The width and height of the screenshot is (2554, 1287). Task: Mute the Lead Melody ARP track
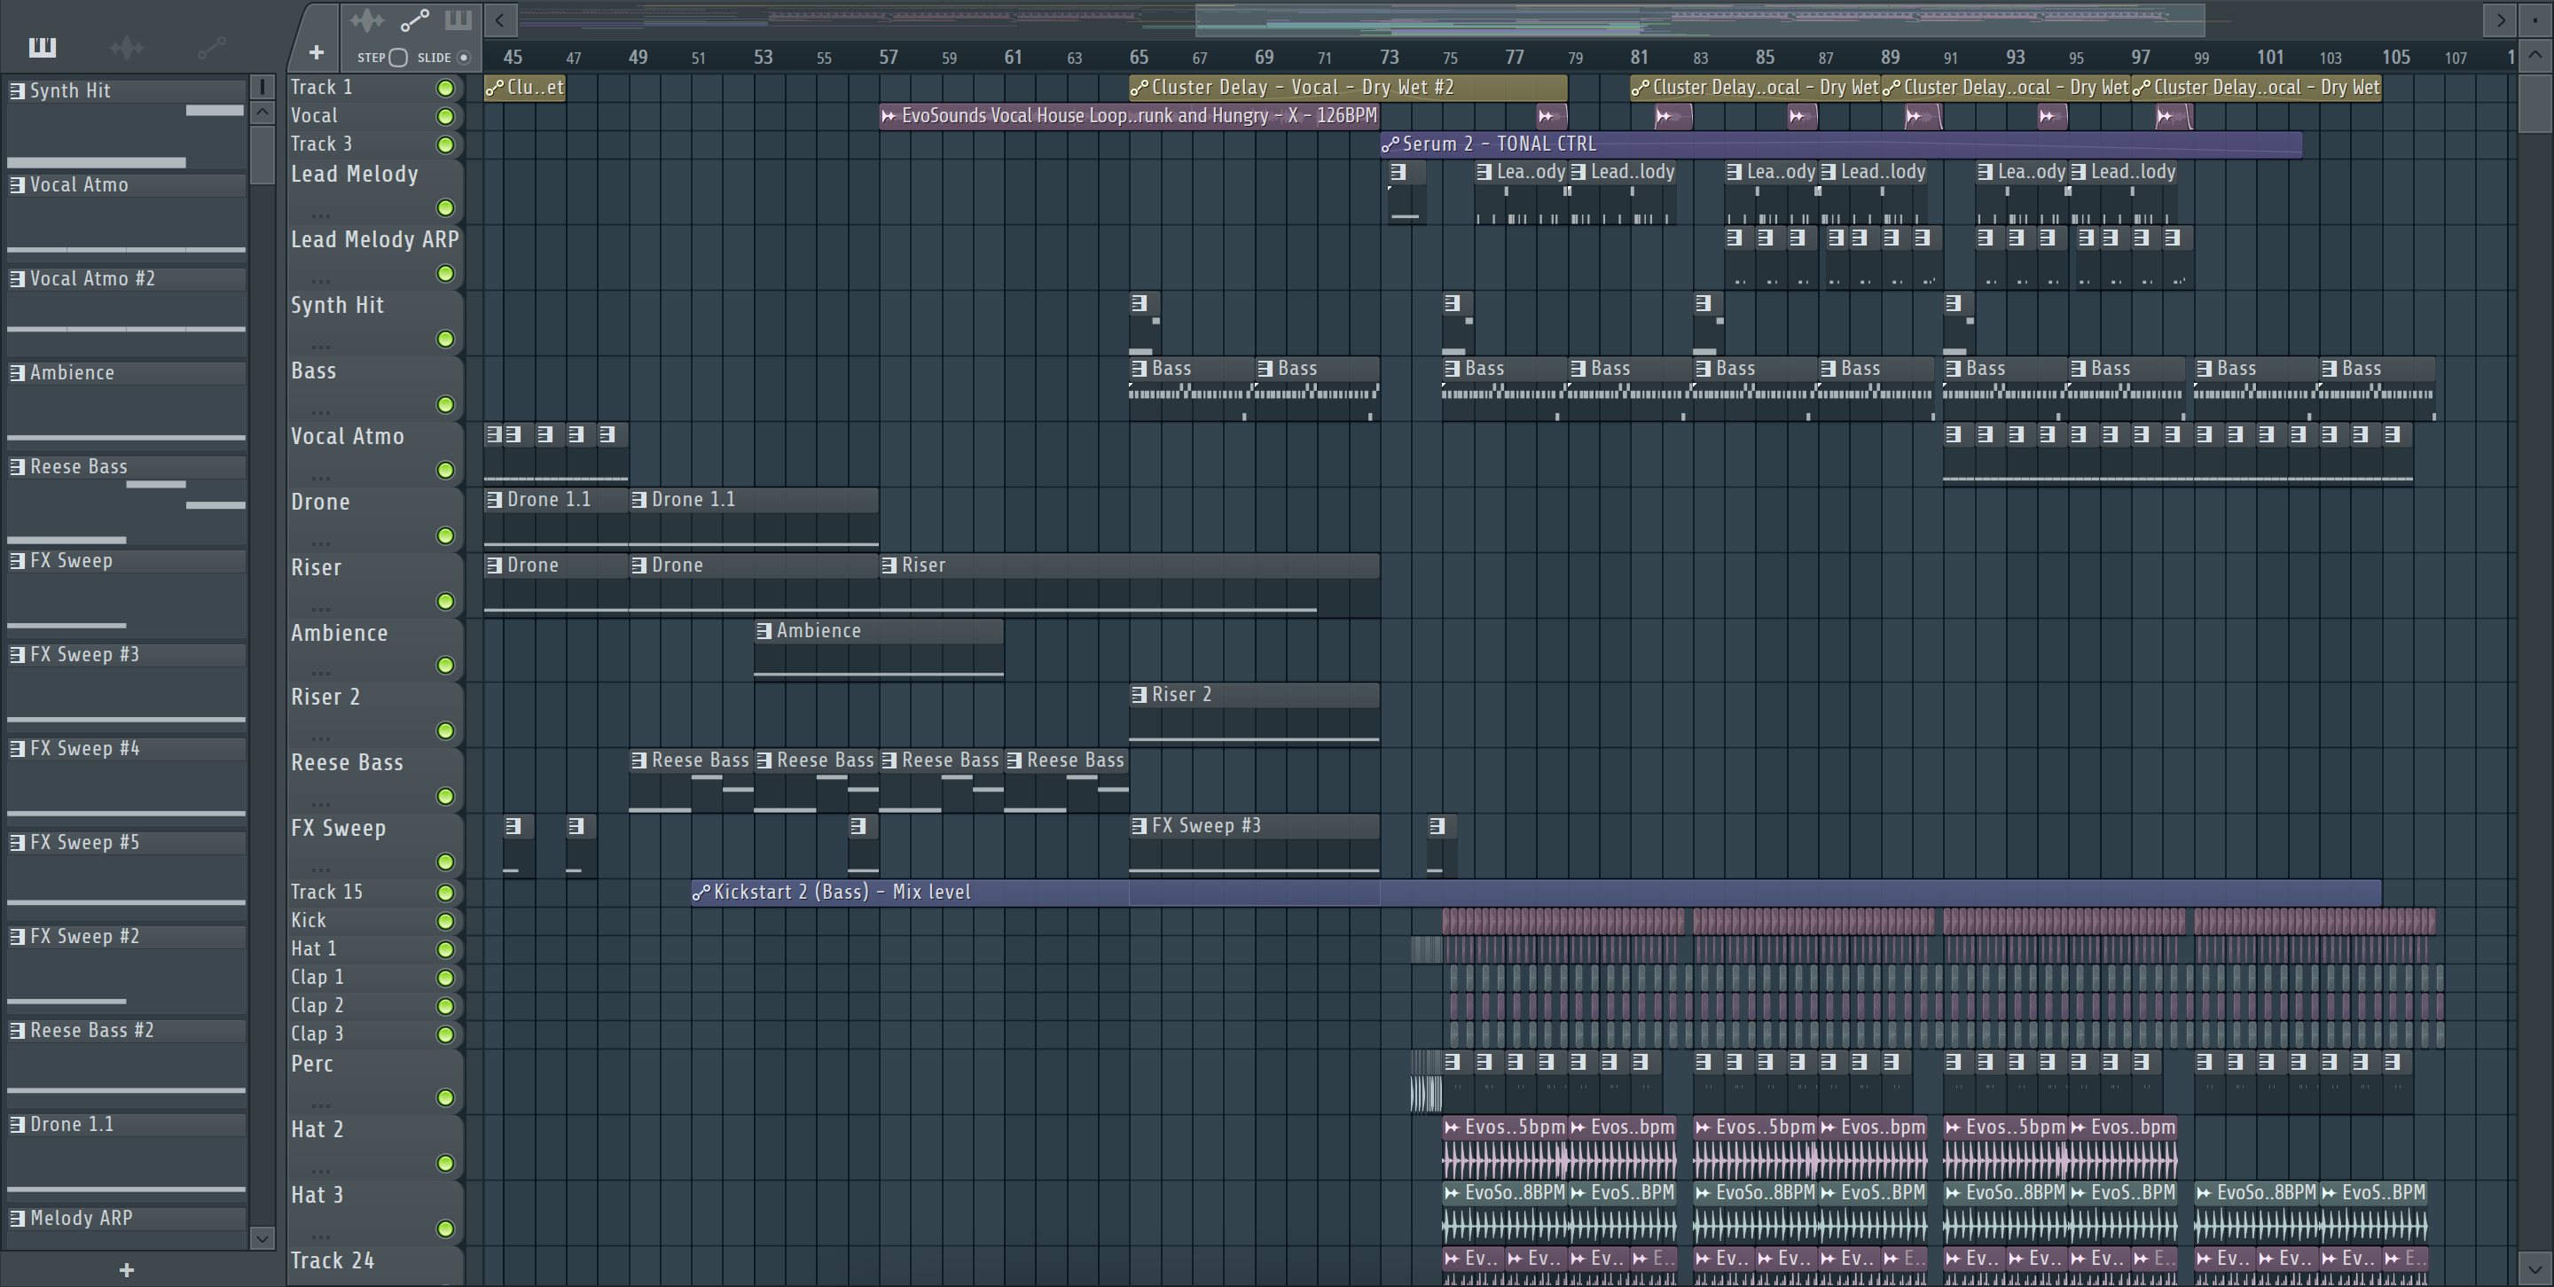point(446,274)
